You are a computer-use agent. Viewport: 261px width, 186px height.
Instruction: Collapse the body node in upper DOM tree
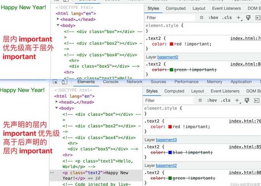click(58, 25)
